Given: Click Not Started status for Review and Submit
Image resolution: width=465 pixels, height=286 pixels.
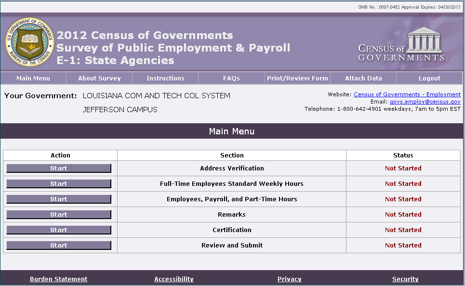Looking at the screenshot, I should 403,246.
